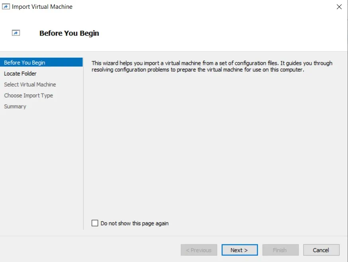Go to the Locate Folder step
348x262 pixels.
coord(20,74)
